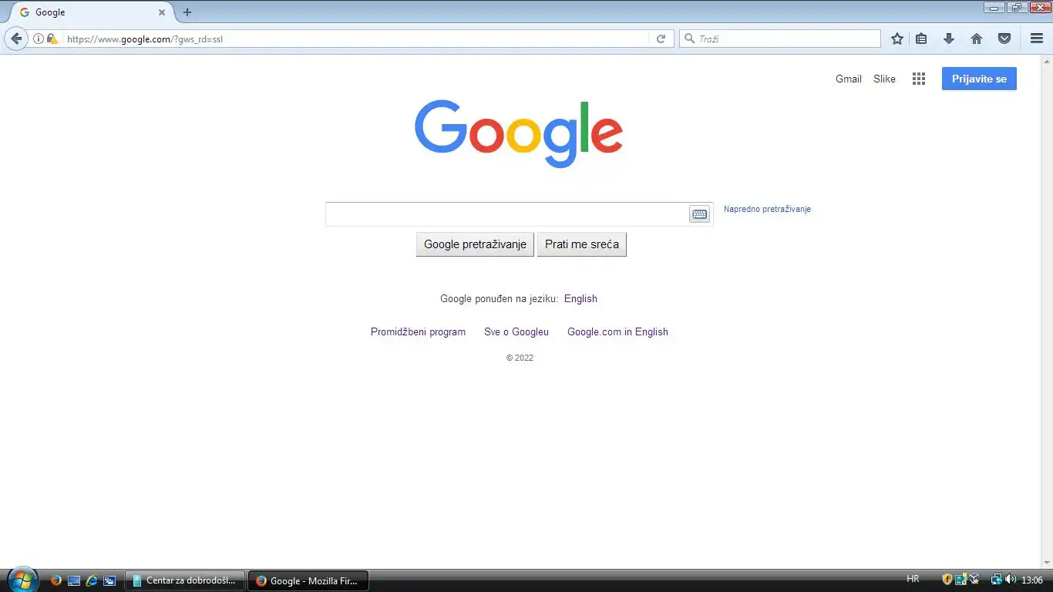
Task: Launch Firefox from quick launch
Action: coord(56,580)
